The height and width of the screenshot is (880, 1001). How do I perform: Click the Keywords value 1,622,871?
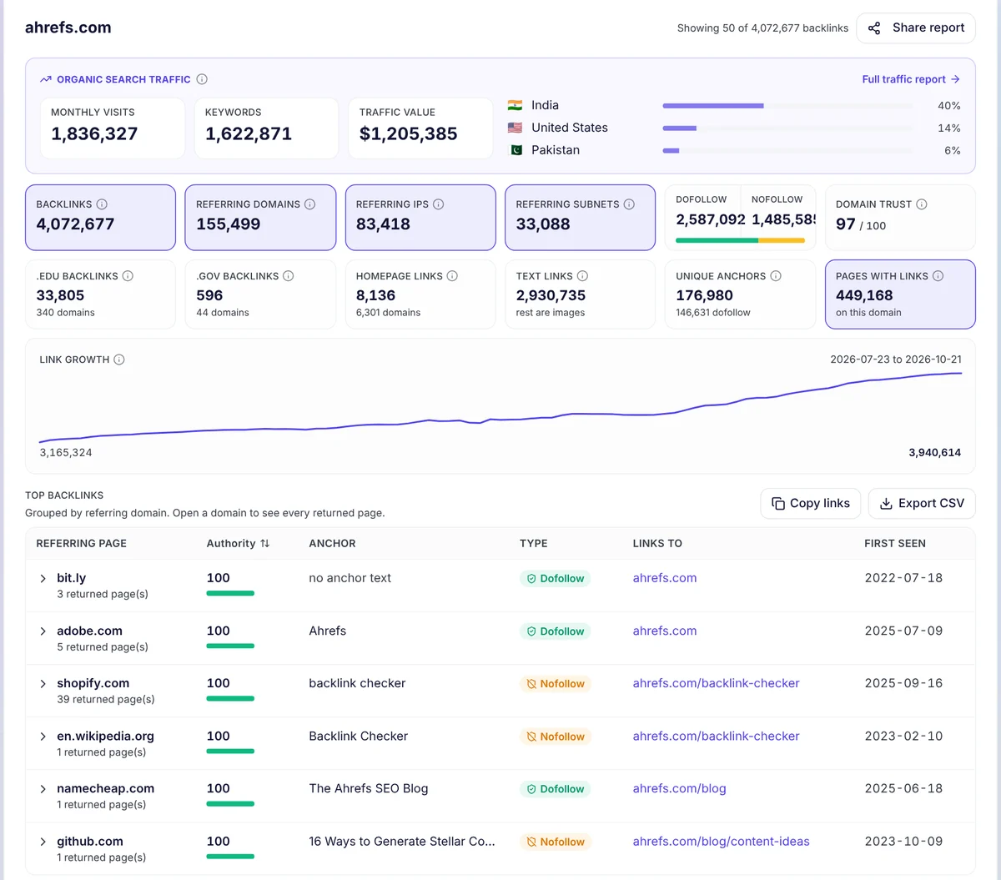[x=249, y=133]
